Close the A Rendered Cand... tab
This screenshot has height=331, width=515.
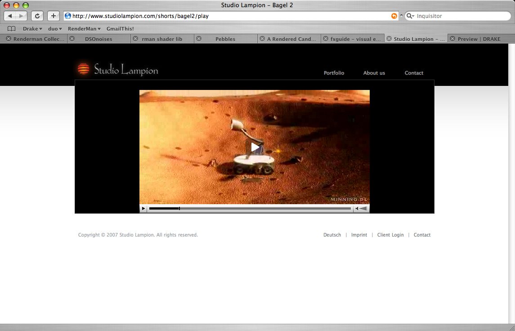coord(262,39)
